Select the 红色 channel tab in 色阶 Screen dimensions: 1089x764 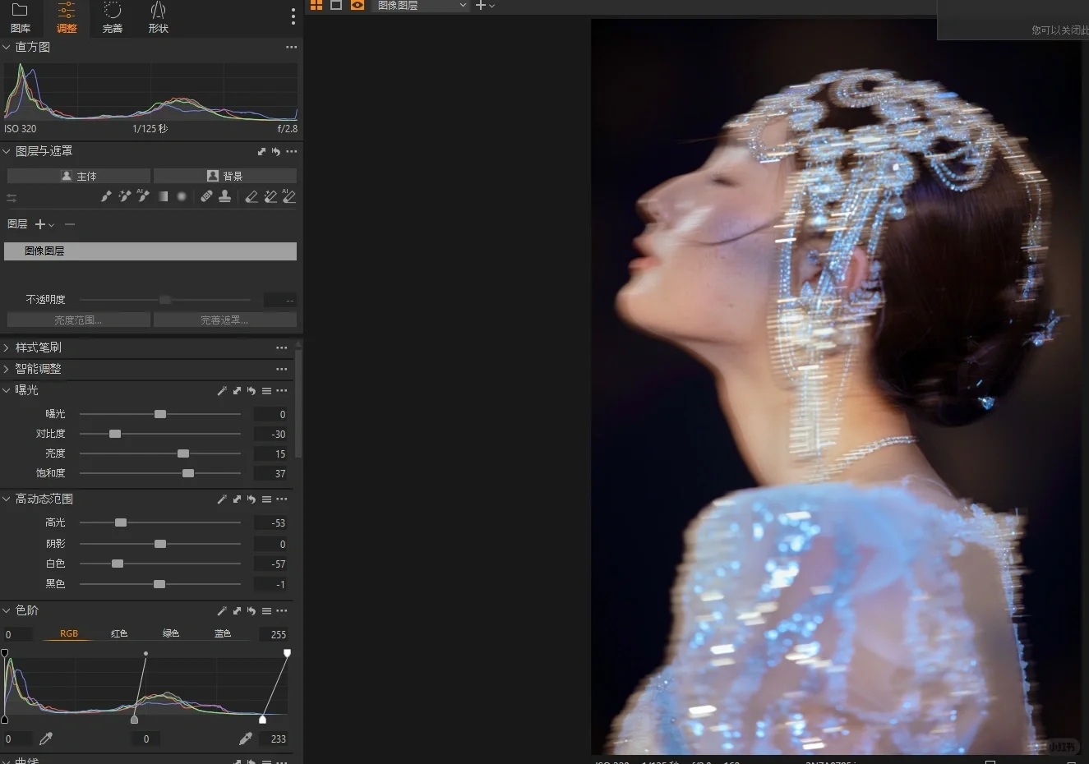119,633
